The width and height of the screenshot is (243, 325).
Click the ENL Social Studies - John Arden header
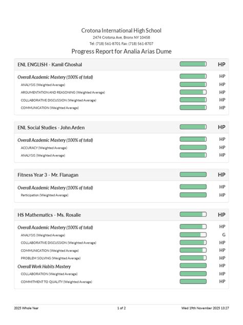(51, 128)
